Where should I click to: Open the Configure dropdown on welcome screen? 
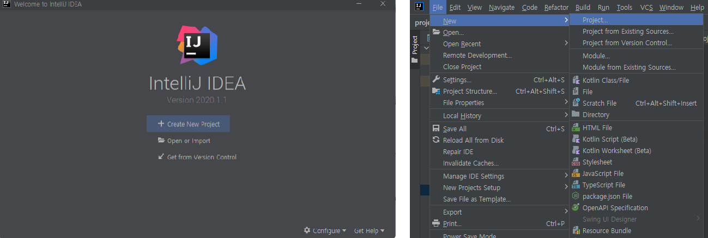[325, 231]
